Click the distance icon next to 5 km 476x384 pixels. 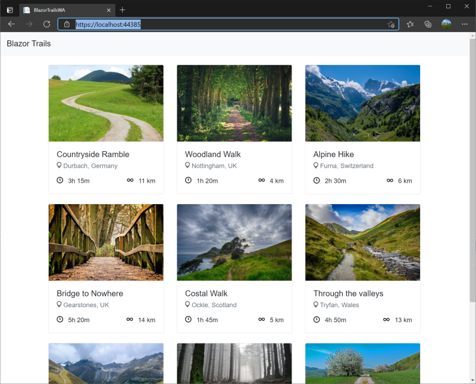pos(262,319)
